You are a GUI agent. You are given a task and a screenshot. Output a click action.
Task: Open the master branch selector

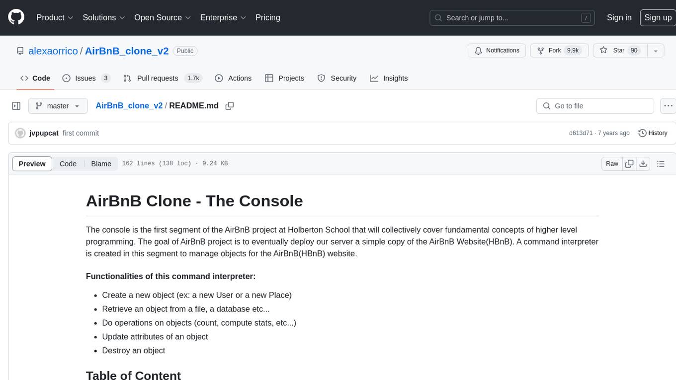click(58, 106)
